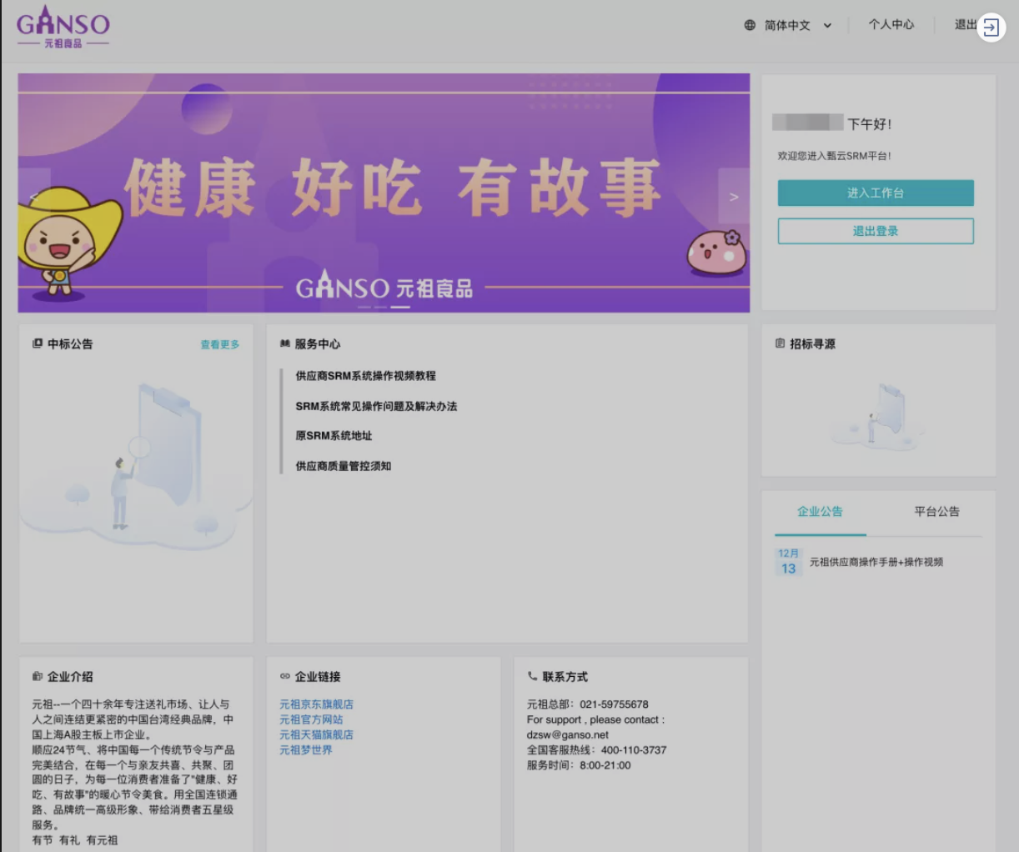This screenshot has height=852, width=1019.
Task: Open 个人中心 personal center
Action: point(891,25)
